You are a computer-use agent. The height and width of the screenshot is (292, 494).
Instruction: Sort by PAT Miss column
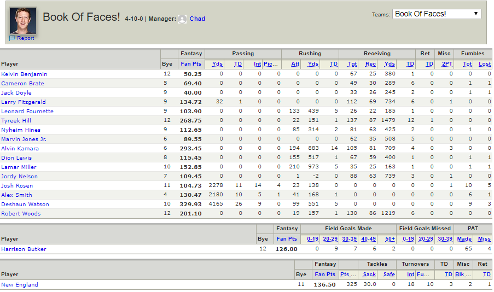coord(484,239)
